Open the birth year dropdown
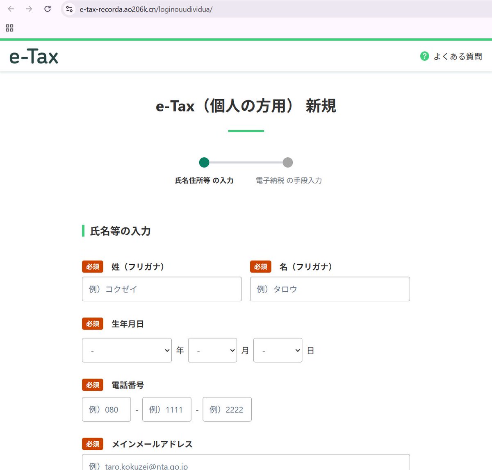 (x=127, y=350)
